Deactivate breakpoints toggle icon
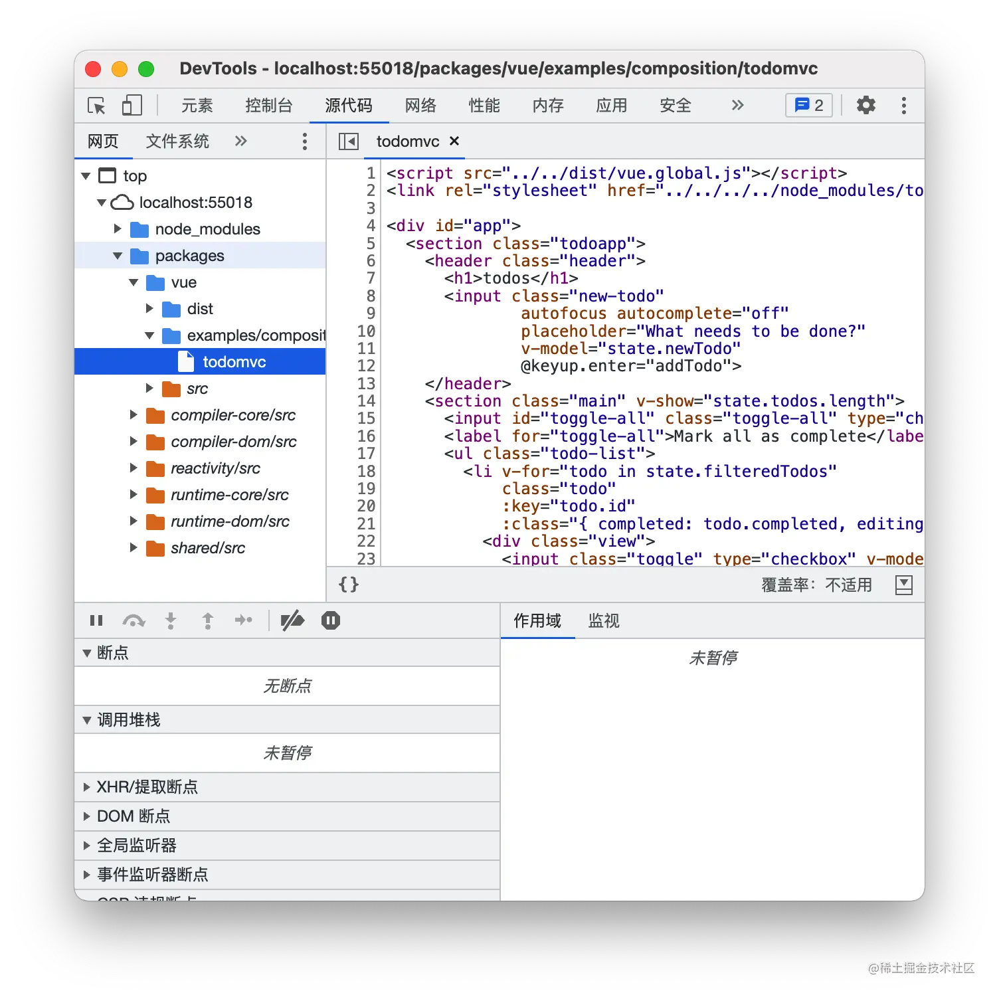Viewport: 999px width, 999px height. point(292,620)
